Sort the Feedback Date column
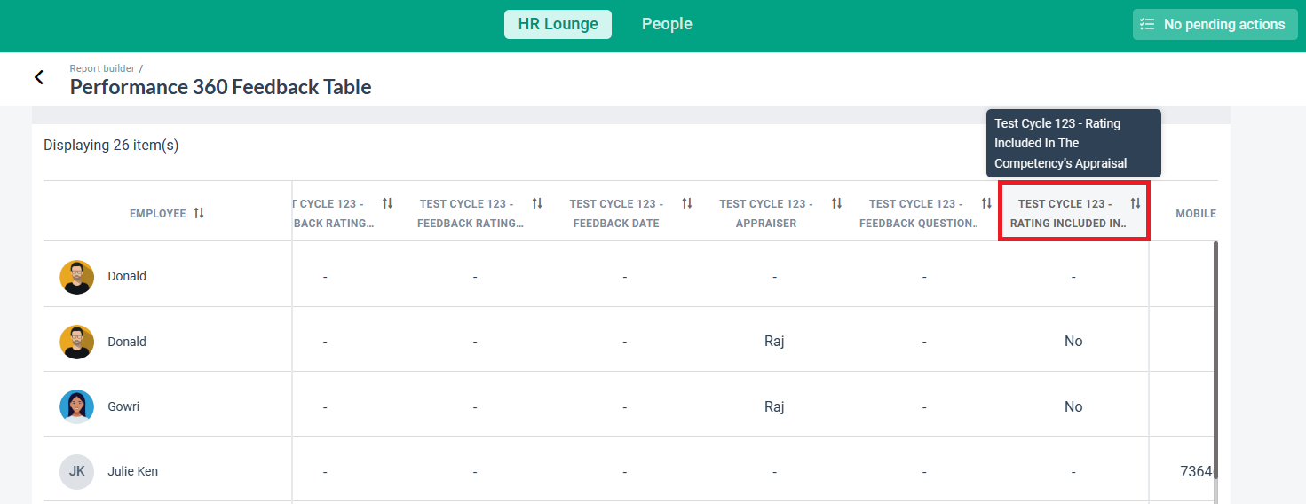 coord(686,203)
